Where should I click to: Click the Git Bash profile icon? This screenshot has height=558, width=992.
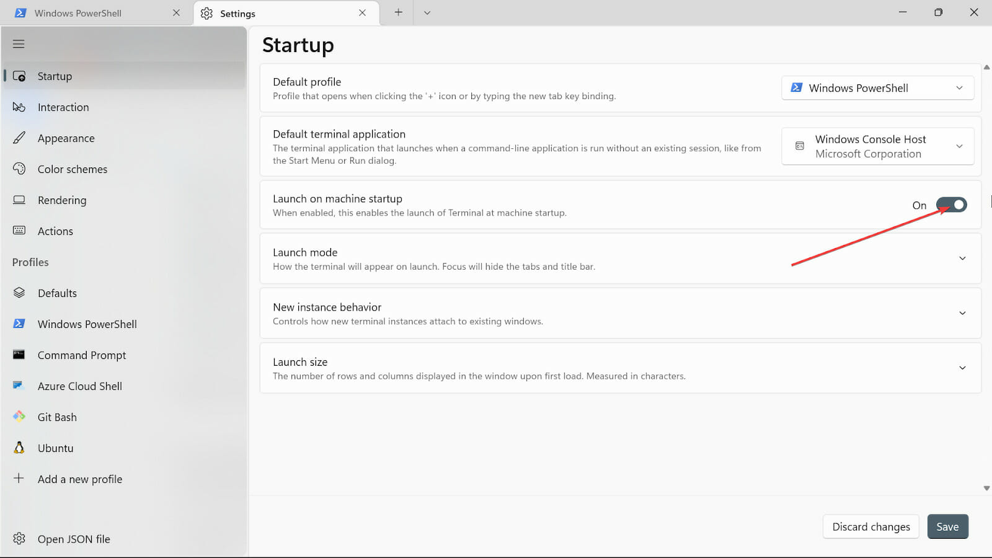pyautogui.click(x=19, y=417)
